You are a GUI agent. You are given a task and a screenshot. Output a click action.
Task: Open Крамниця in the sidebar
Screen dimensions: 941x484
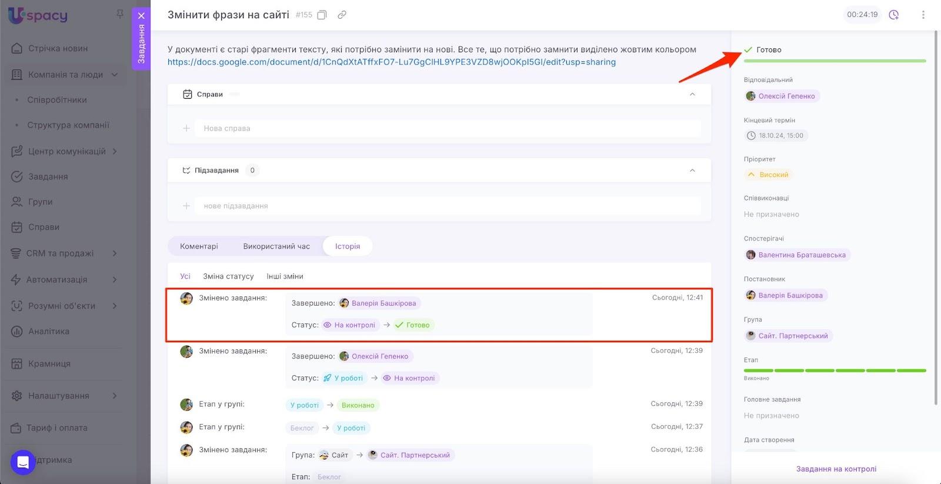49,363
